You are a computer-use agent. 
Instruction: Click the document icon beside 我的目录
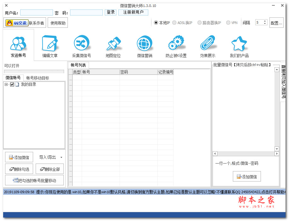[x=17, y=85]
